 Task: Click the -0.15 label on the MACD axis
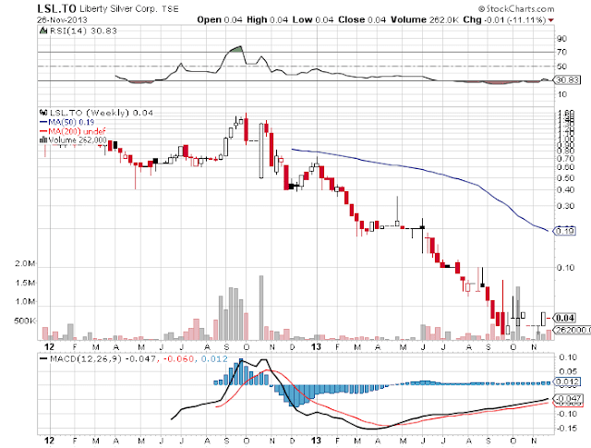pyautogui.click(x=567, y=429)
